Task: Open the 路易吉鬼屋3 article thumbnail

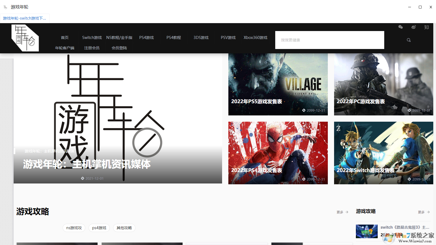Action: pyautogui.click(x=367, y=231)
